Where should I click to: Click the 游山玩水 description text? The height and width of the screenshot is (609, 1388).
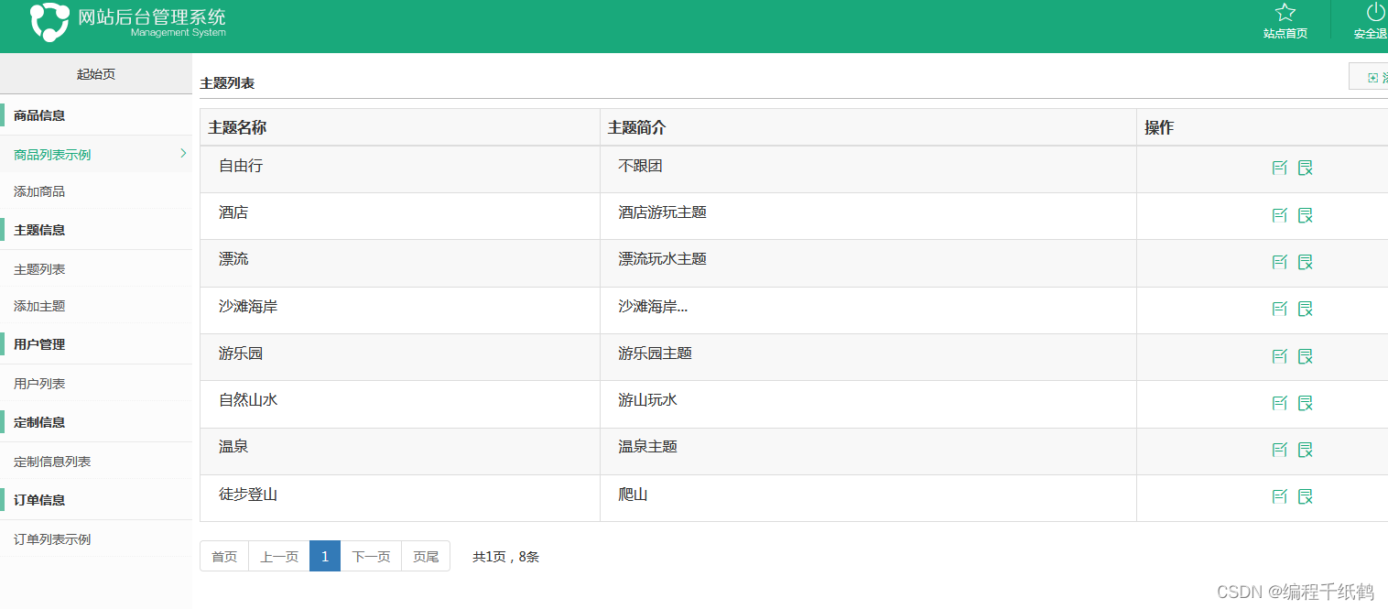[647, 400]
